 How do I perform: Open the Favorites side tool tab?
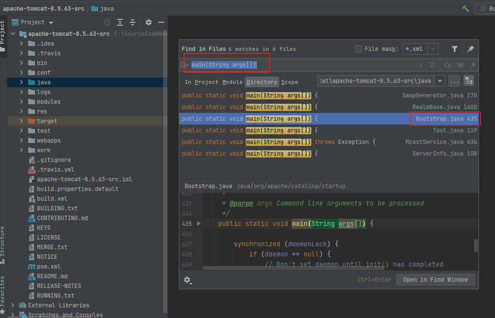[3, 296]
